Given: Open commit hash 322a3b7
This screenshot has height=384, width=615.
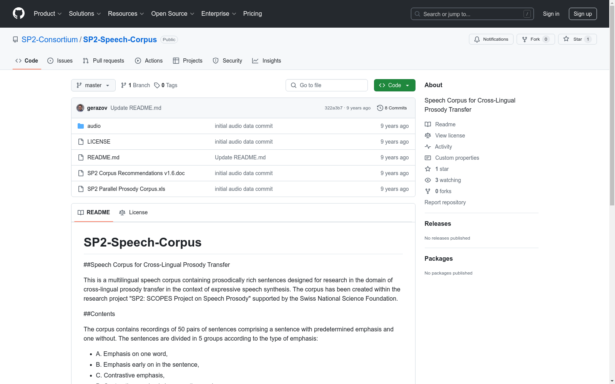Looking at the screenshot, I should point(334,108).
